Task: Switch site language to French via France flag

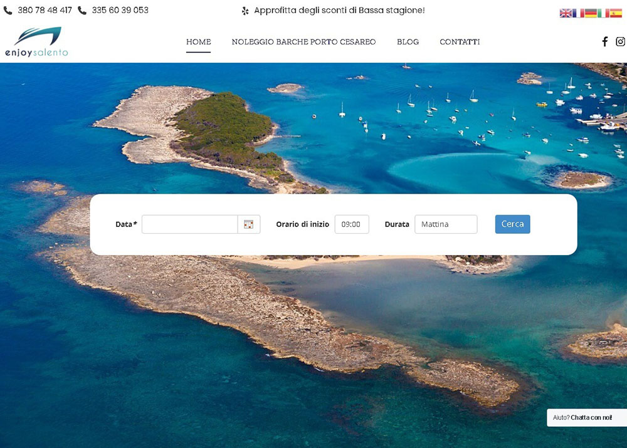Action: coord(578,13)
